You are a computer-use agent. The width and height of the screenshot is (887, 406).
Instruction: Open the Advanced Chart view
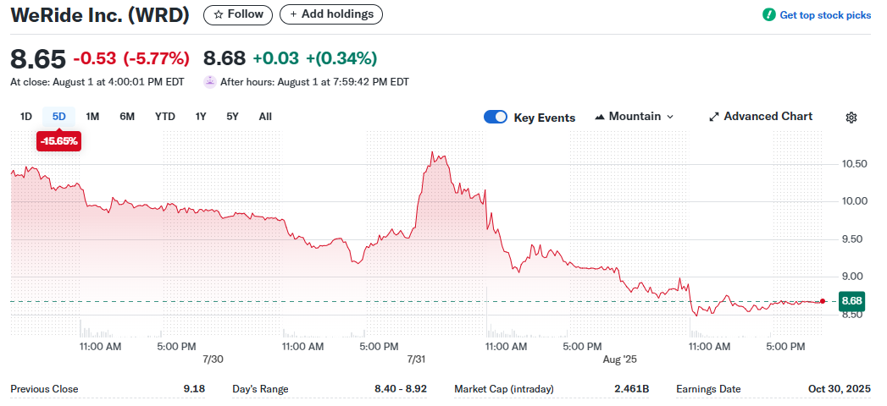pyautogui.click(x=761, y=117)
